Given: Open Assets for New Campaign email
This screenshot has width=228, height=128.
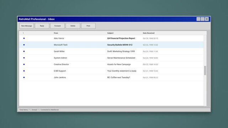Looking at the screenshot, I should pyautogui.click(x=119, y=64).
